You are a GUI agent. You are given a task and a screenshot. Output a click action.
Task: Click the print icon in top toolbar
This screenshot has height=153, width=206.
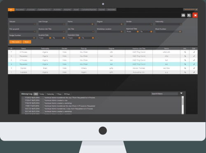183,15
